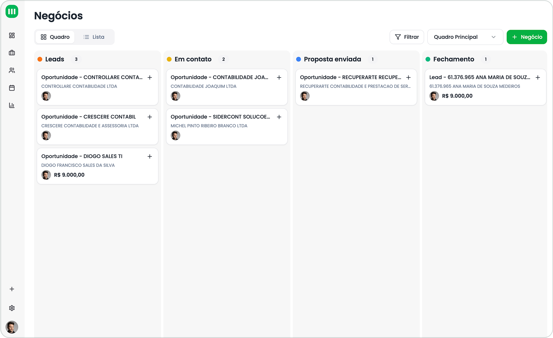Switch to Lista view
The image size is (553, 338).
pos(94,37)
